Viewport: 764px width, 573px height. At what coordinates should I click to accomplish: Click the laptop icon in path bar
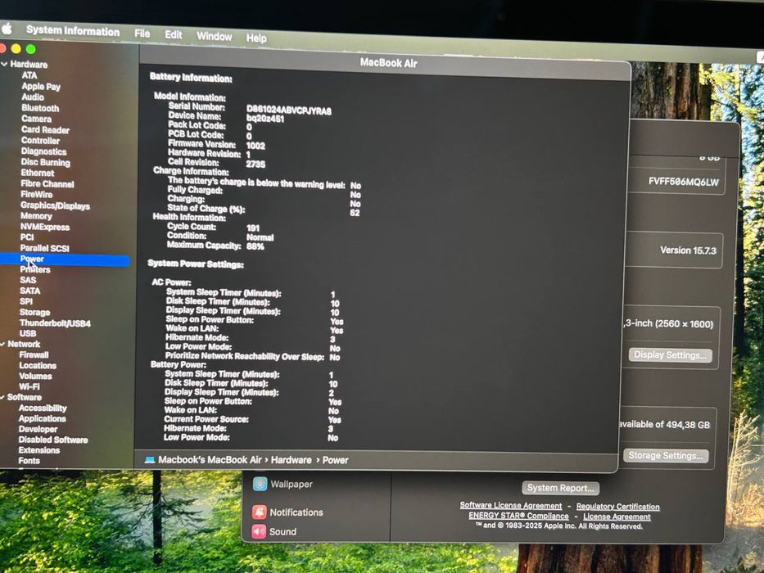point(150,460)
